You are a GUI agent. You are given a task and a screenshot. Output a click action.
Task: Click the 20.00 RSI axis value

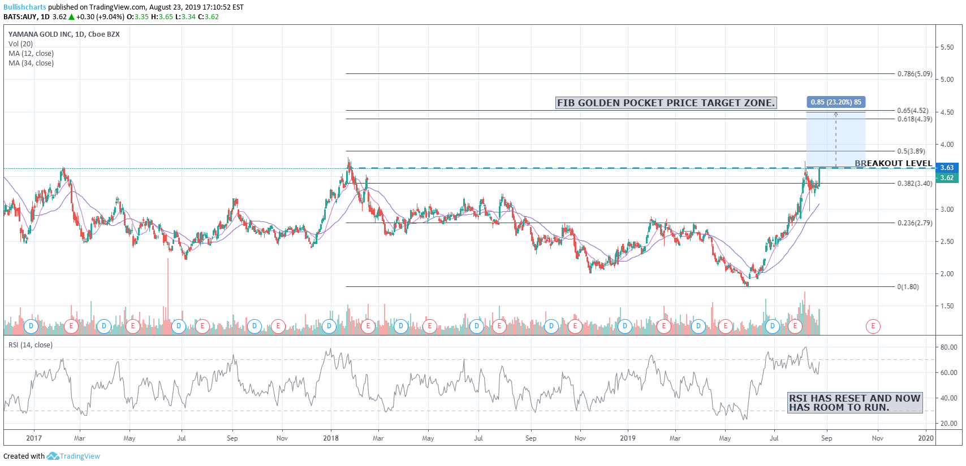coord(948,424)
